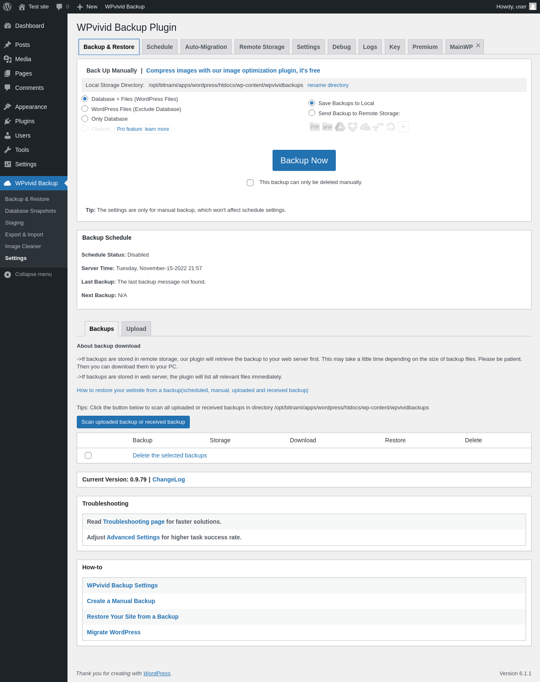Viewport: 540px width, 682px height.
Task: Choose WordPress Files (Exclude Database) option
Action: (x=85, y=109)
